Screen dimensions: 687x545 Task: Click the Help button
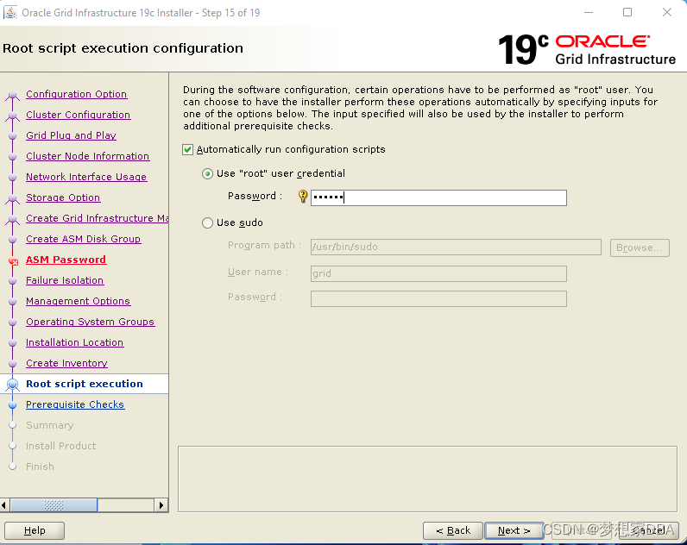[x=35, y=530]
